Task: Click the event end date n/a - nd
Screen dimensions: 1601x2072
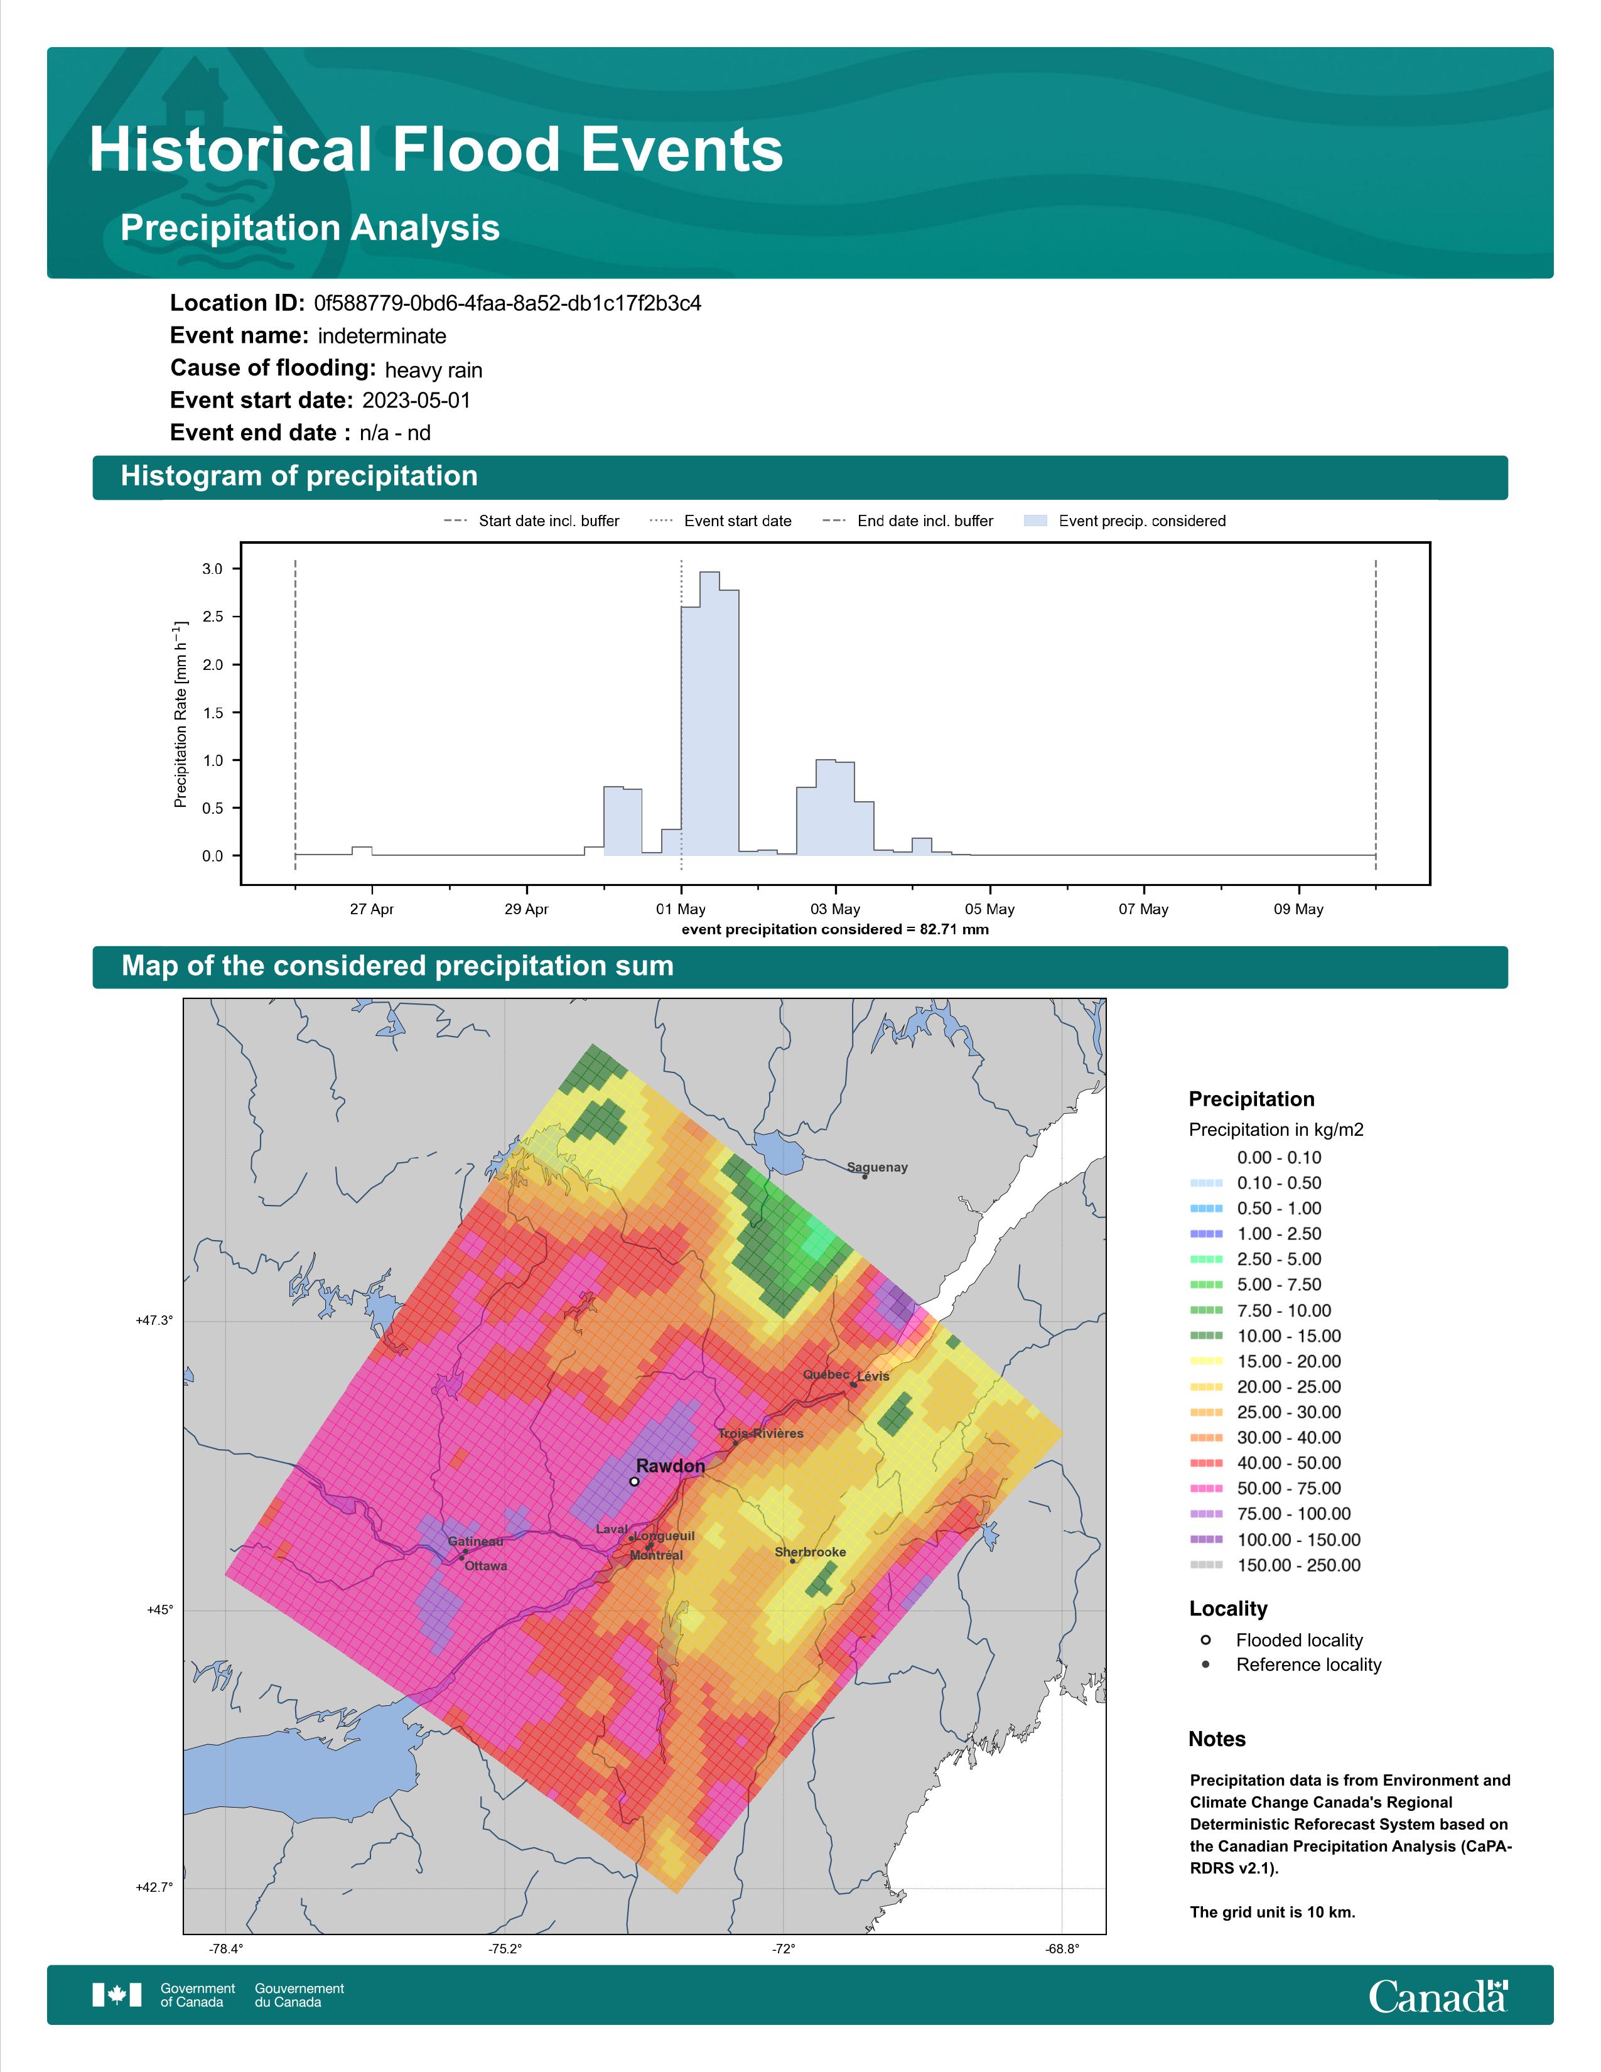Action: point(394,433)
